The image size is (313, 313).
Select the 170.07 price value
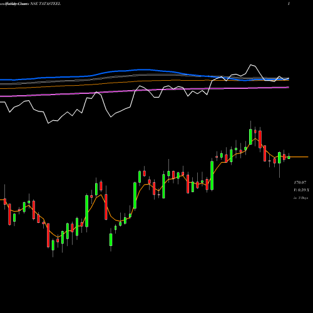pos(300,183)
